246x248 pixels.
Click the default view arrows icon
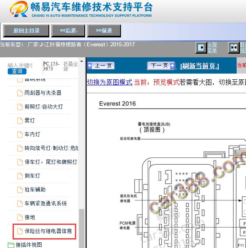point(234,48)
